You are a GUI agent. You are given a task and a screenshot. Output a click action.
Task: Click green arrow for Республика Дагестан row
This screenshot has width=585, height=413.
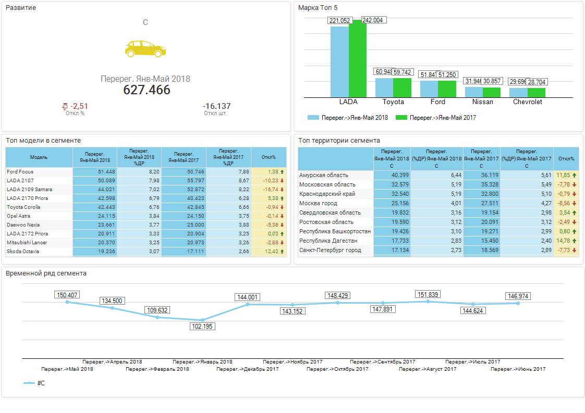[574, 241]
